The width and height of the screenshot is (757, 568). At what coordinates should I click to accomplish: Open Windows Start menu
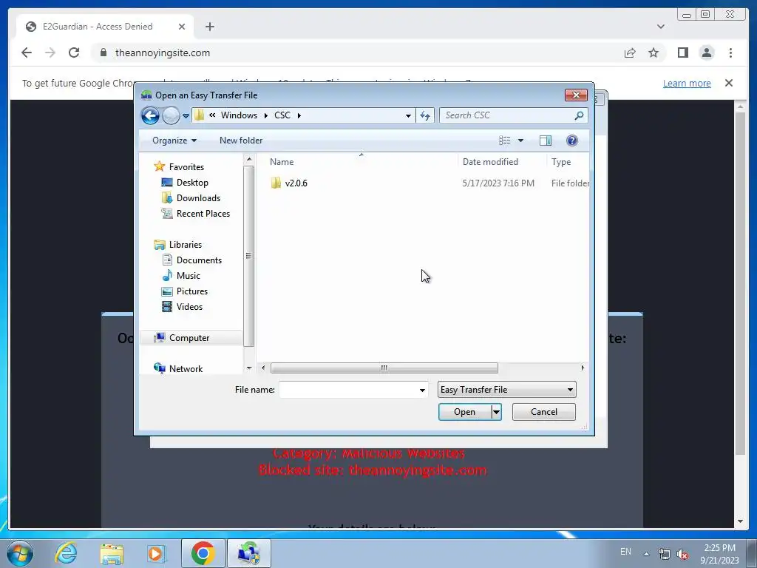(20, 553)
